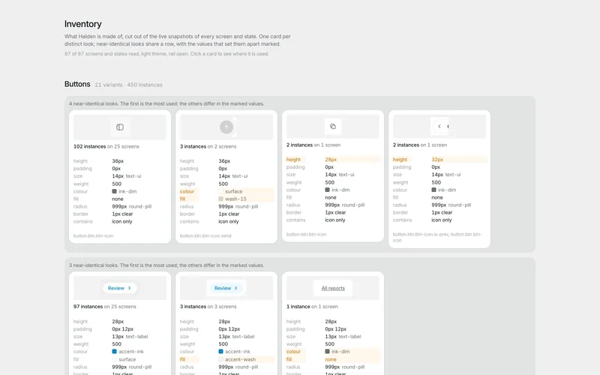Open the card with 102 instances on 25 screens
Image resolution: width=600 pixels, height=375 pixels.
pos(120,177)
